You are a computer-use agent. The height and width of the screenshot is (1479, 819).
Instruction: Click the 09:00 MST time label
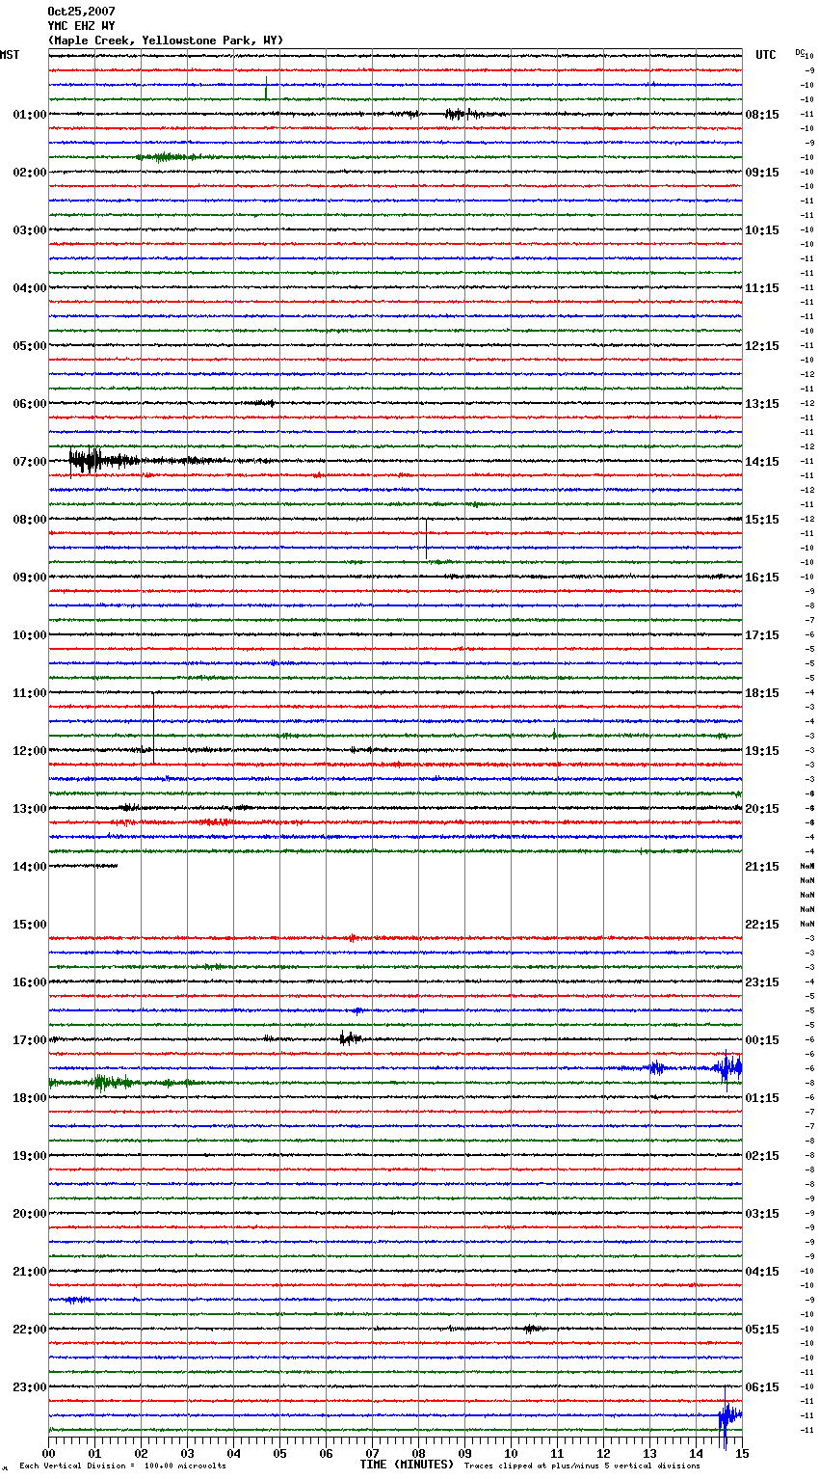[x=30, y=578]
